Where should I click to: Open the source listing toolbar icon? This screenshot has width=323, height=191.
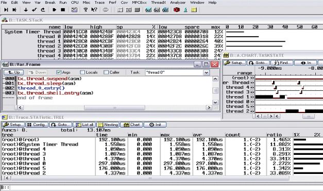120,10
